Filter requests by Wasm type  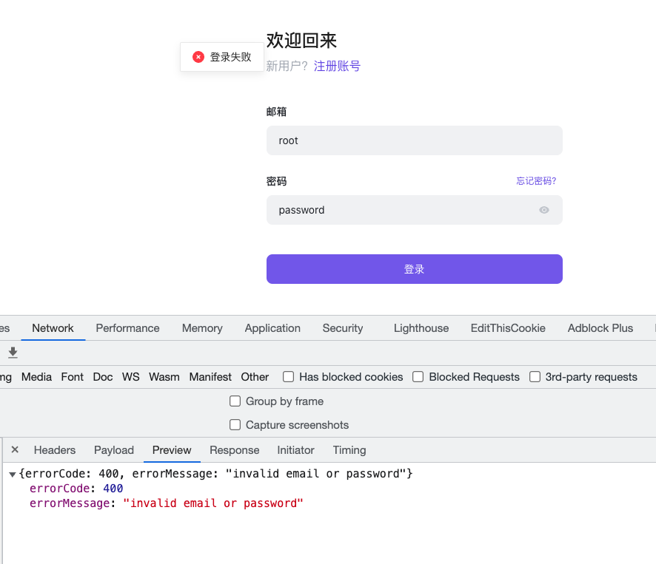point(164,377)
